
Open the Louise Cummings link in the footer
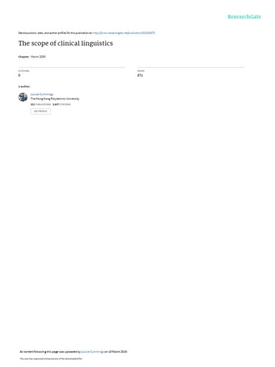click(92, 351)
